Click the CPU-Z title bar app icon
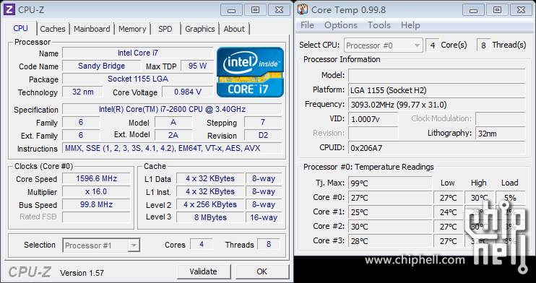 pos(9,9)
